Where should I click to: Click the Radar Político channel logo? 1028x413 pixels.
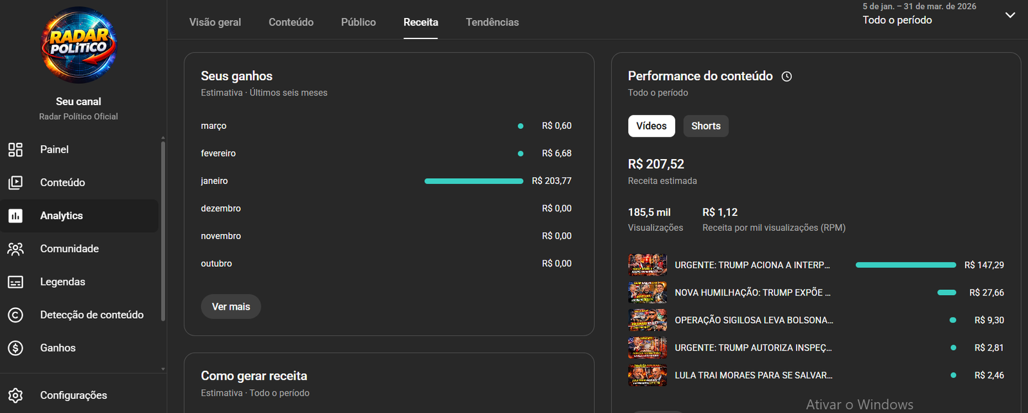point(78,45)
